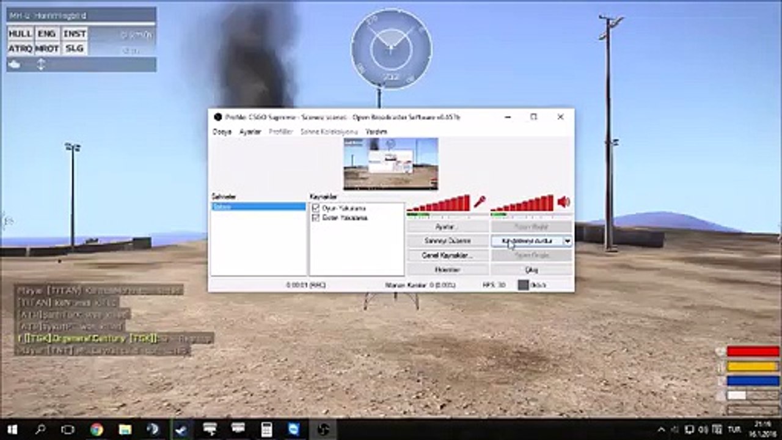The height and width of the screenshot is (440, 782).
Task: Click the Sahneyi Düzenle button
Action: (447, 241)
